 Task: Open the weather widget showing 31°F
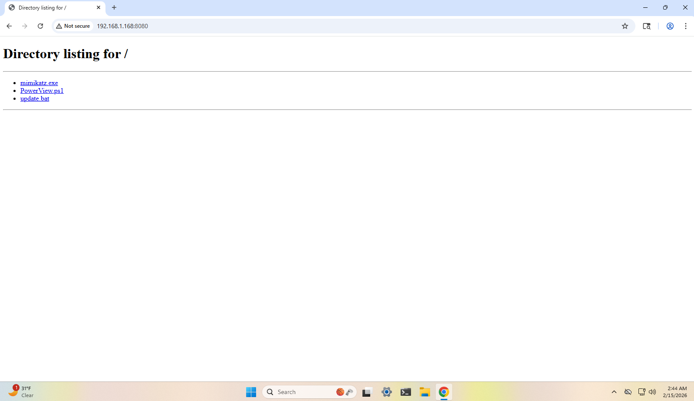click(21, 391)
